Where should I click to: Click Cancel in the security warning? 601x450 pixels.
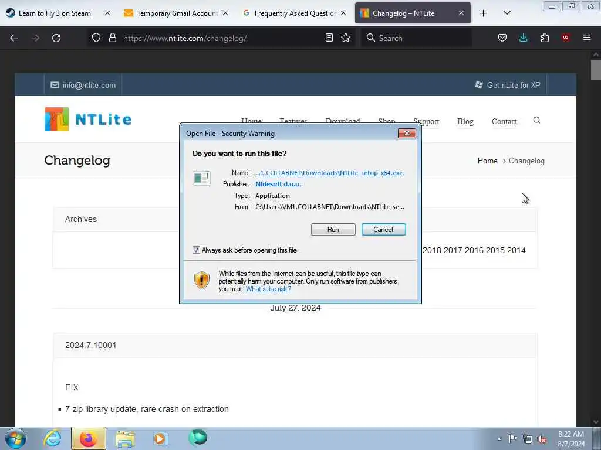point(383,229)
